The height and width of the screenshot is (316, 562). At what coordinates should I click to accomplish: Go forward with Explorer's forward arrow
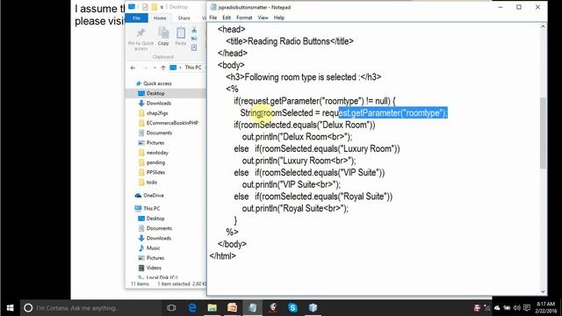pyautogui.click(x=145, y=68)
